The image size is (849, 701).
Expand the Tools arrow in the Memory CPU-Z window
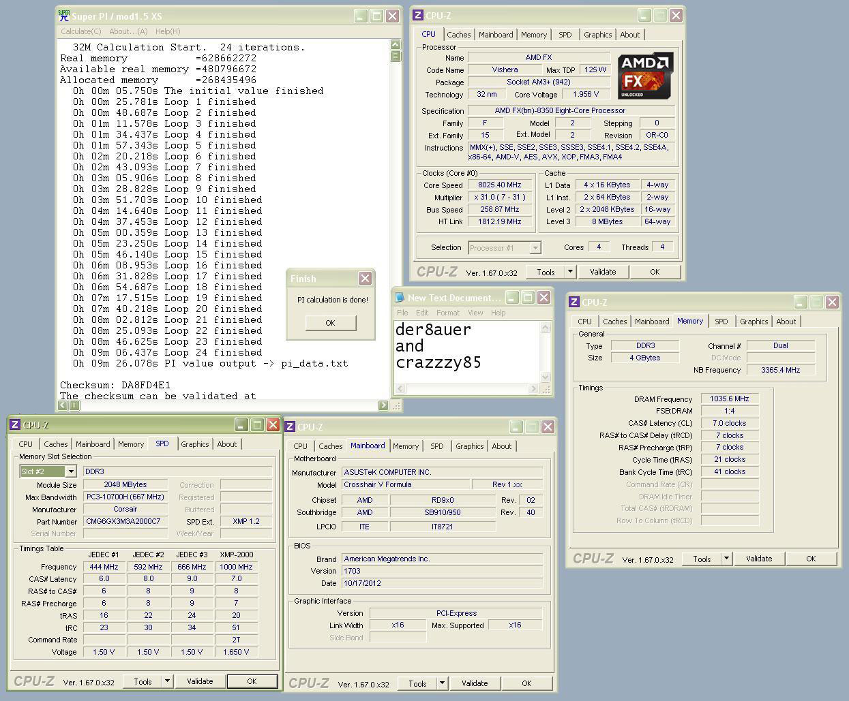726,559
